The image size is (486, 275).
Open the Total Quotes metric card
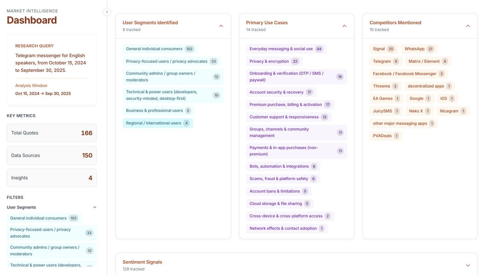[x=52, y=133]
